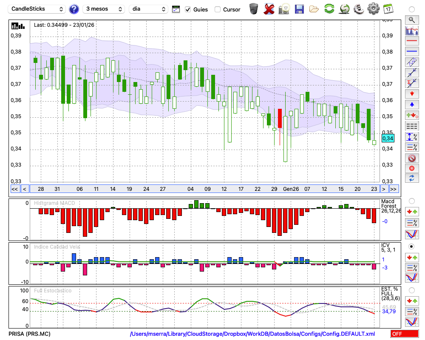The width and height of the screenshot is (425, 340).
Task: Select the red down arrow marker tool
Action: point(411,93)
